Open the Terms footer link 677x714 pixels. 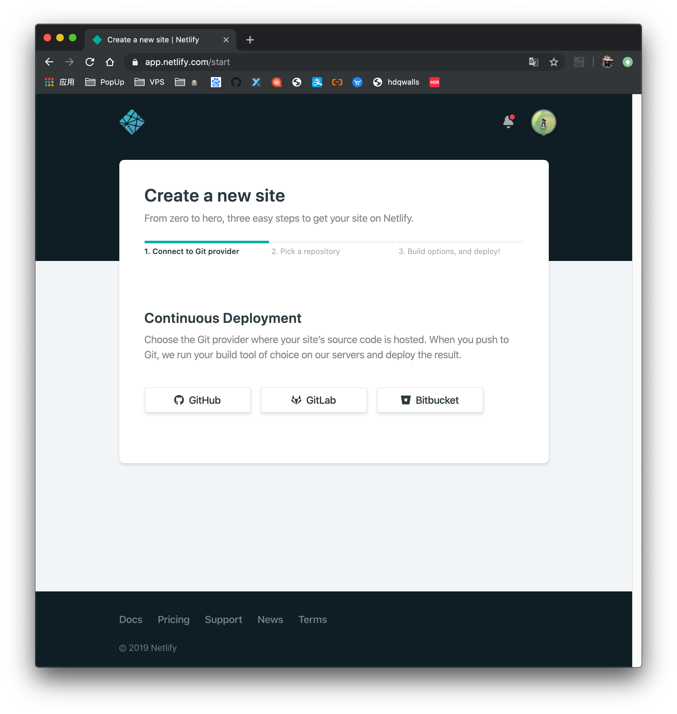pyautogui.click(x=313, y=620)
